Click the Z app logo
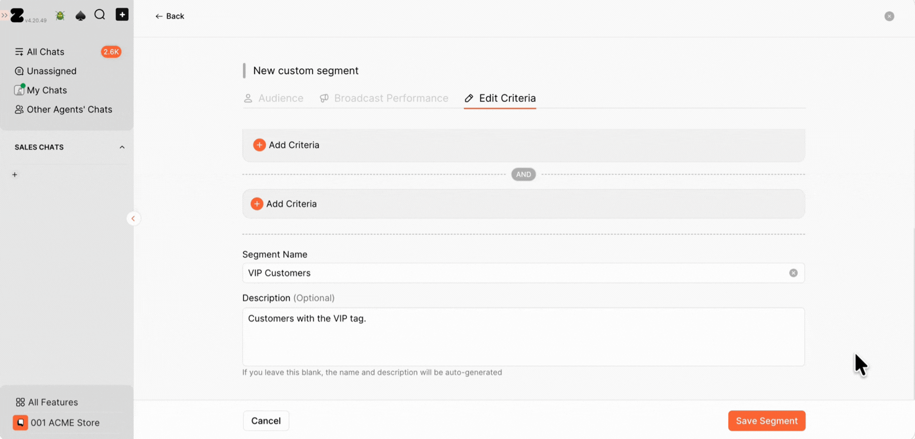 pyautogui.click(x=17, y=15)
